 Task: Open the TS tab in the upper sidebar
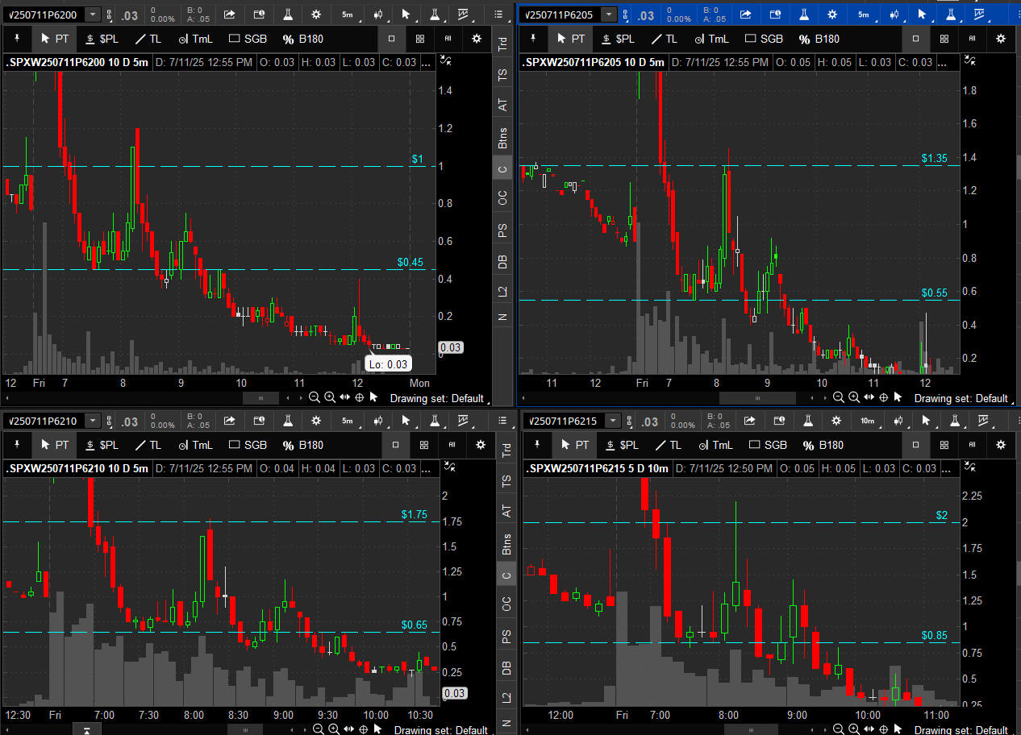[503, 75]
